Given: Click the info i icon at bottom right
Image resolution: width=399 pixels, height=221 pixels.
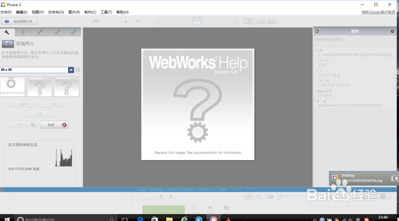Looking at the screenshot, I should pos(383,197).
